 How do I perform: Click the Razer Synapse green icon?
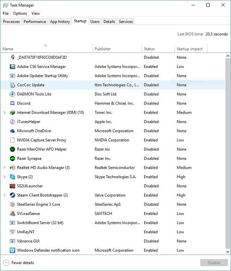[12, 158]
